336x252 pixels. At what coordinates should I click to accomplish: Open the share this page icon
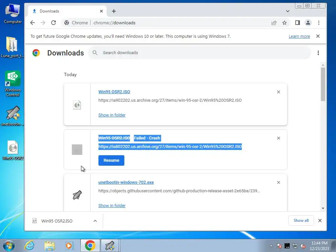pyautogui.click(x=274, y=23)
